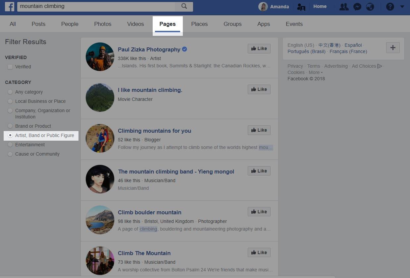Viewport: 410px width, 278px height.
Task: Open Facebook home via the logo icon
Action: point(9,6)
